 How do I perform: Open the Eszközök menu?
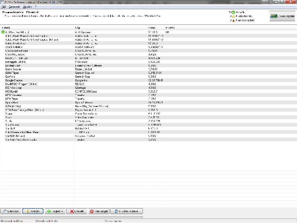click(14, 7)
